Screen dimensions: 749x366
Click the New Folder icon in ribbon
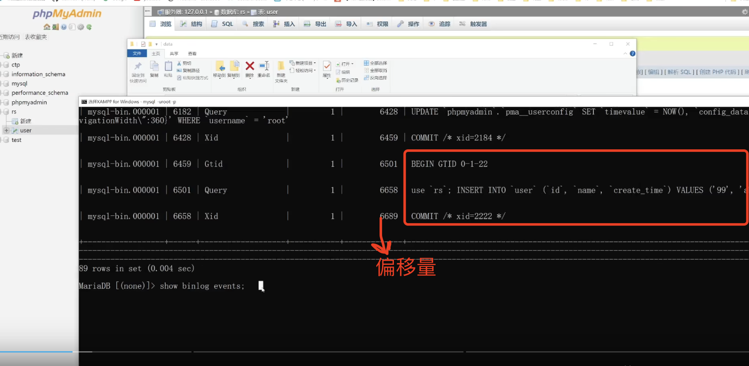[281, 67]
